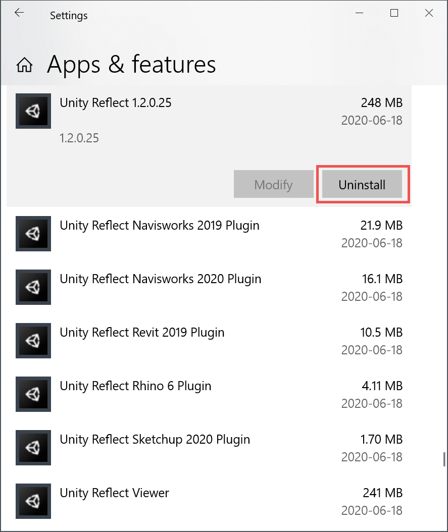Click the Unity Reflect Viewer icon
This screenshot has width=448, height=532.
(x=33, y=501)
